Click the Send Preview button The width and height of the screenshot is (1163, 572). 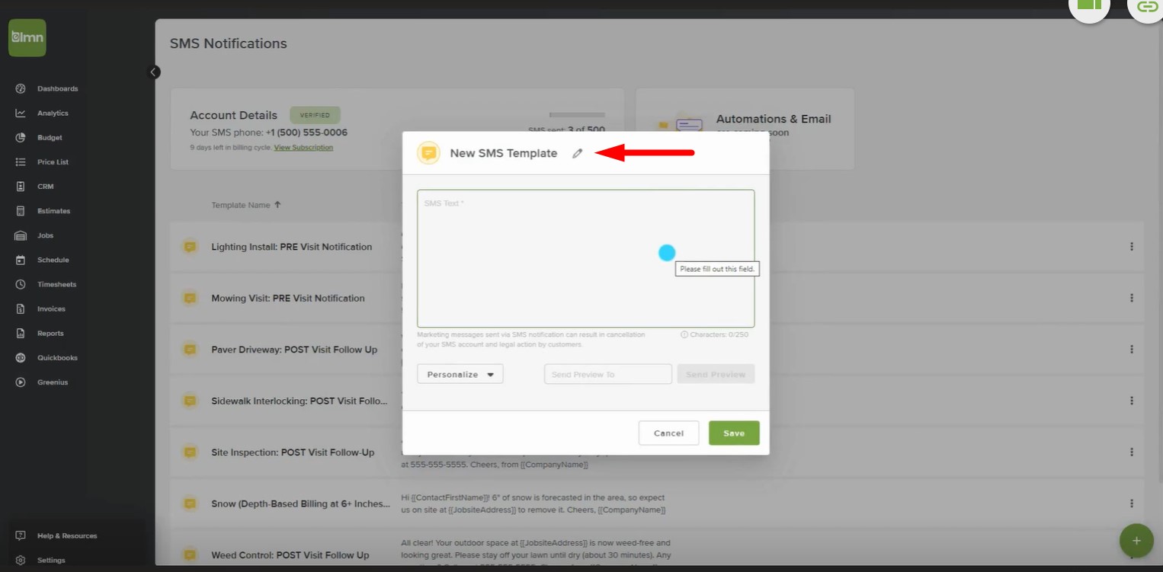[716, 374]
